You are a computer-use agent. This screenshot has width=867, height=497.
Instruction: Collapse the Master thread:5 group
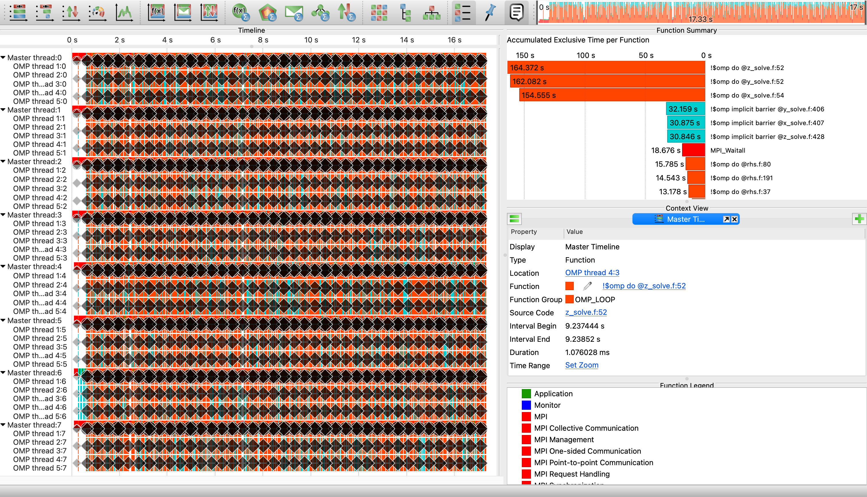pyautogui.click(x=3, y=320)
